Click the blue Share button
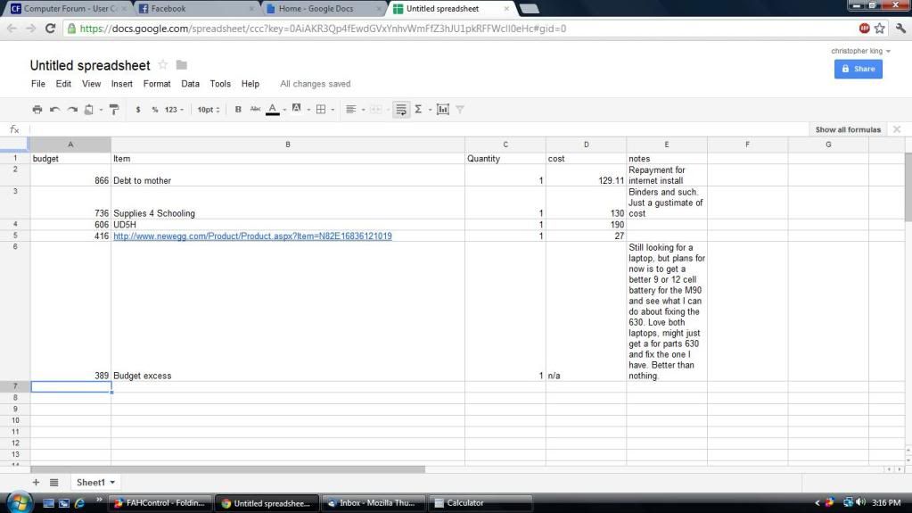 [x=858, y=69]
